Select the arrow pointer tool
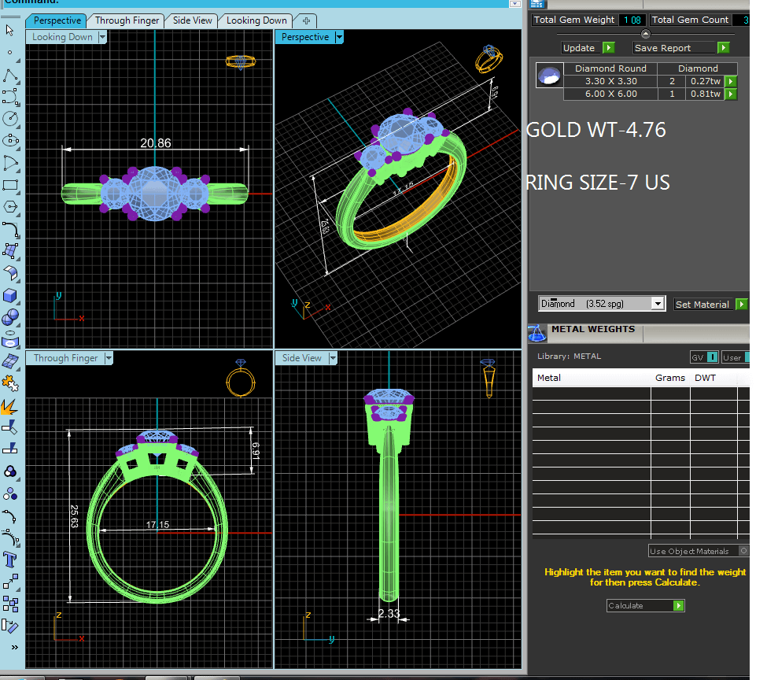This screenshot has height=680, width=767. (x=10, y=30)
